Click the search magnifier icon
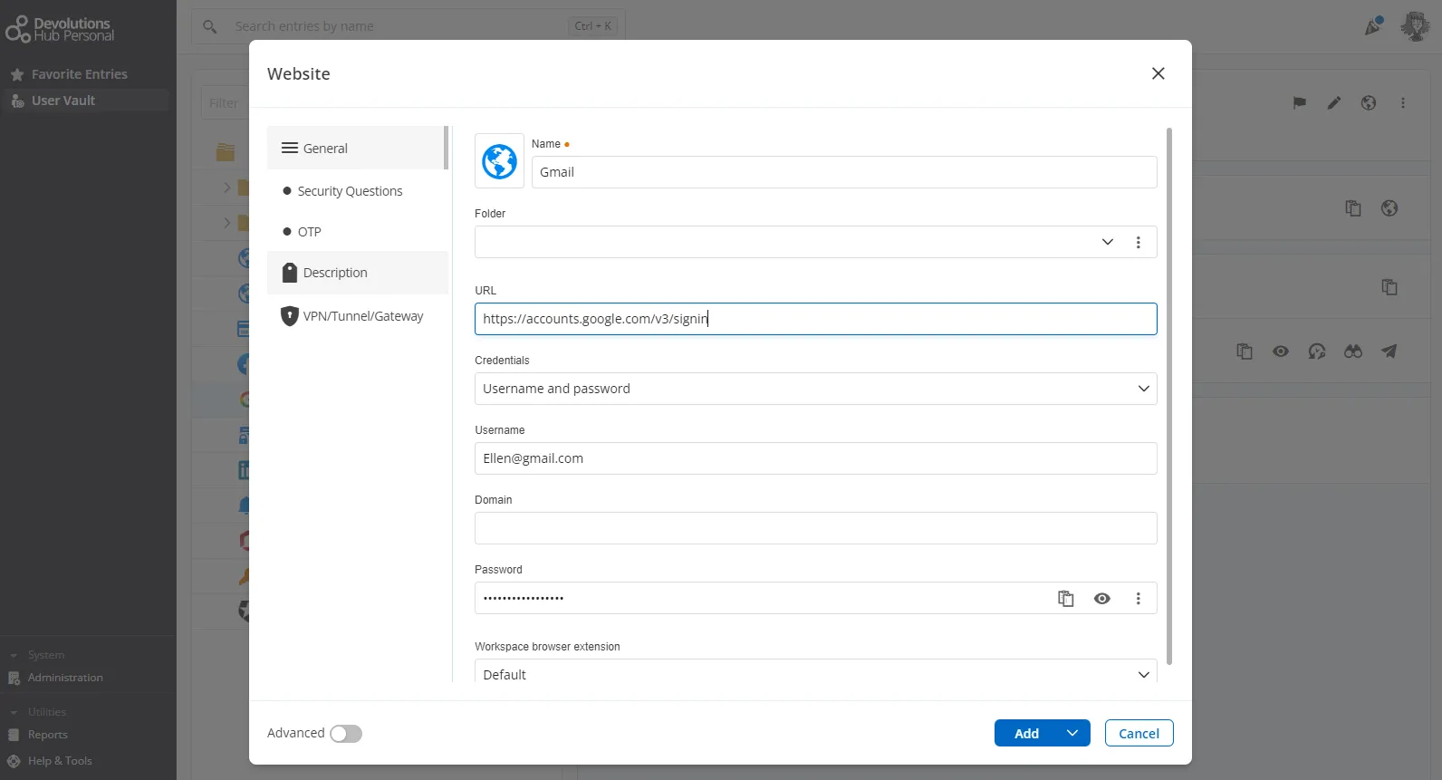The height and width of the screenshot is (780, 1442). (x=210, y=26)
